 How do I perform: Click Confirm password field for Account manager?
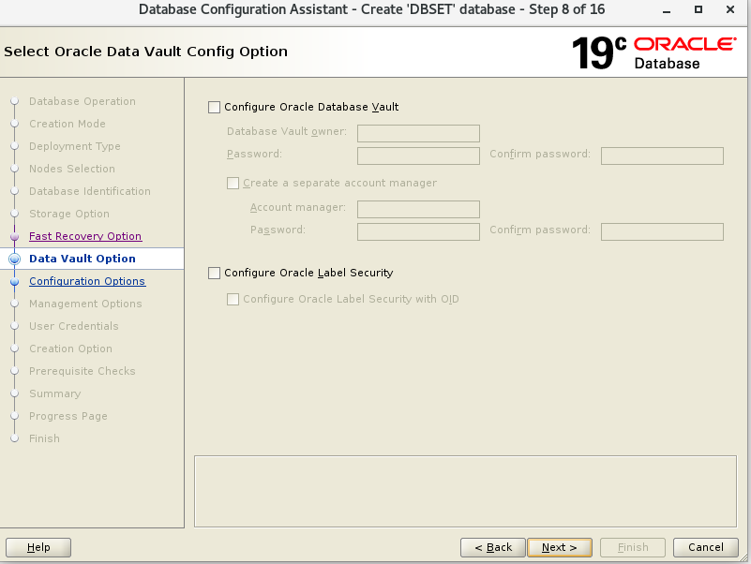(662, 231)
